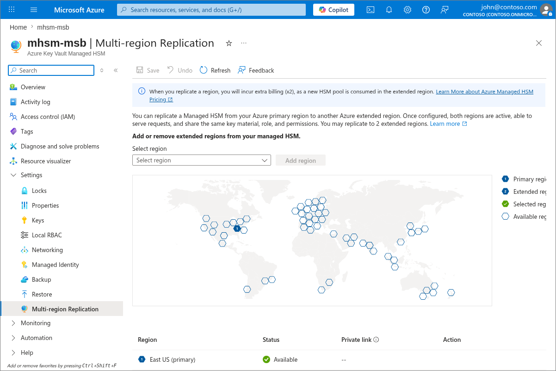Open the Select region dropdown
The image size is (556, 371).
tap(202, 160)
